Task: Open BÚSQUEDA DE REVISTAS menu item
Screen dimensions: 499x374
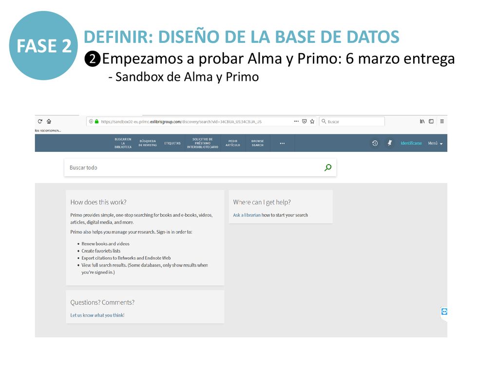Action: pyautogui.click(x=148, y=143)
